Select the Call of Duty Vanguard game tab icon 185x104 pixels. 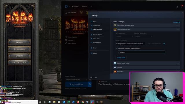tap(81, 13)
